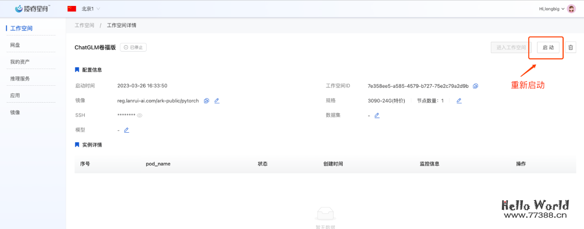Open the Hi,longbig user menu
Viewport: 584px width, 229px height.
[x=552, y=9]
